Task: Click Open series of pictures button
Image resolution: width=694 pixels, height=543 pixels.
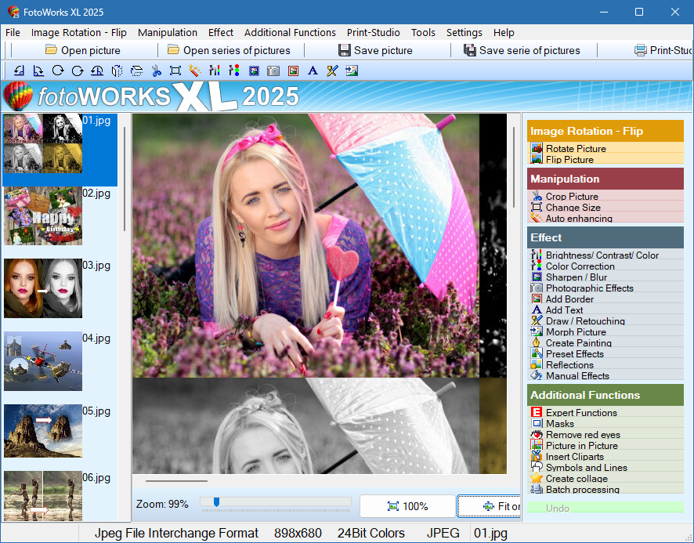Action: coord(229,50)
